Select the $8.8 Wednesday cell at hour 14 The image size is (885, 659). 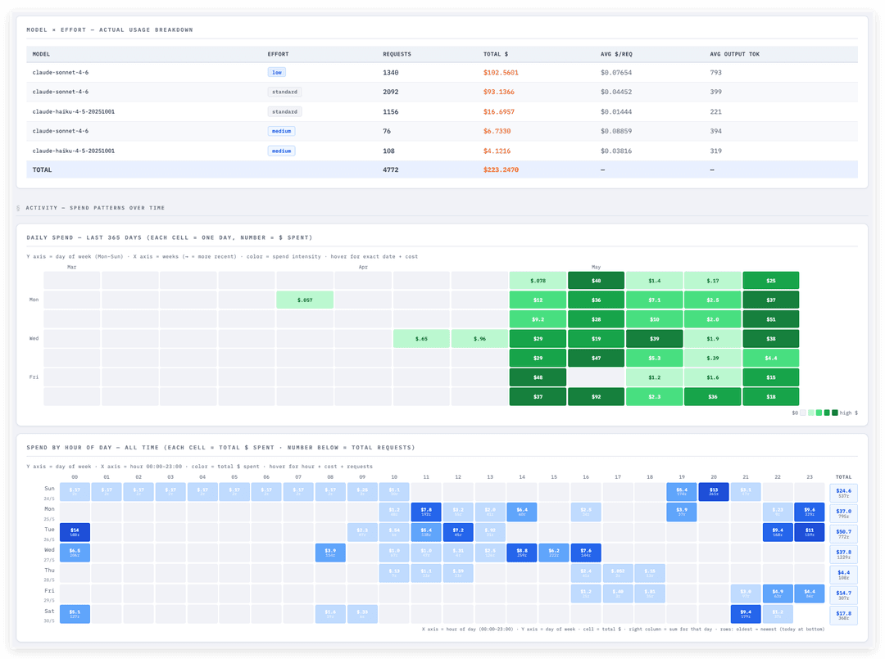522,553
